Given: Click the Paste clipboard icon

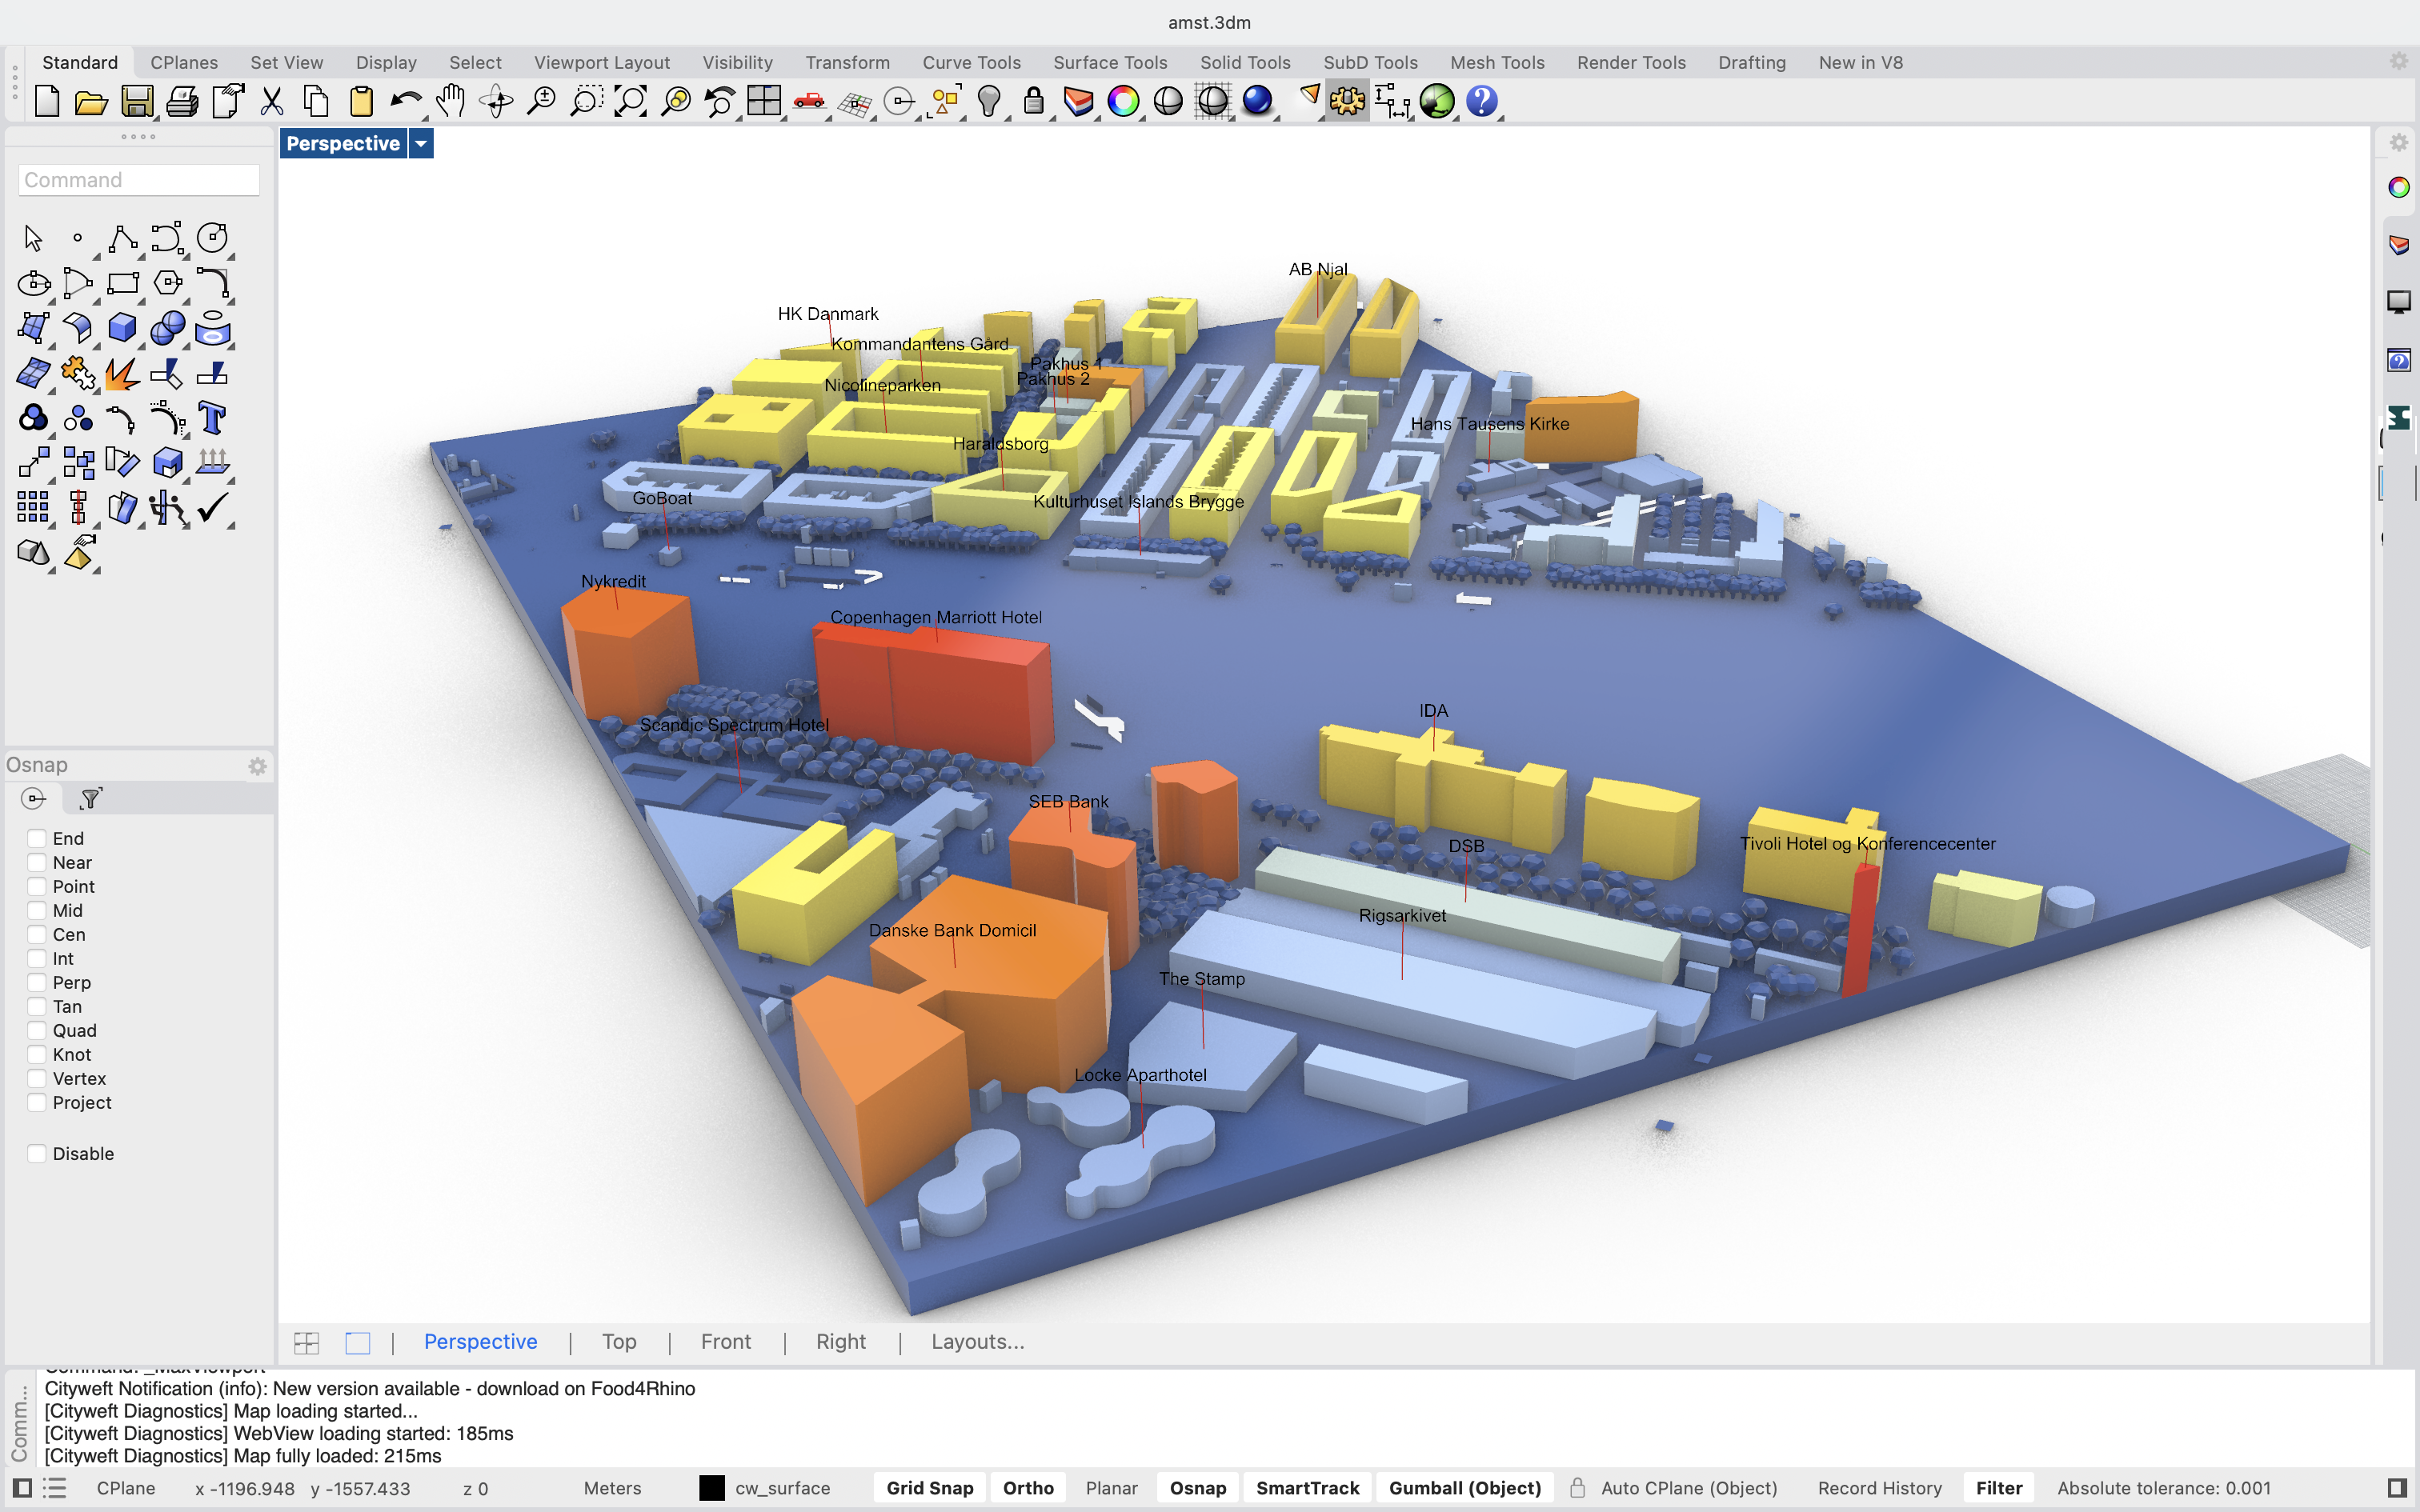Looking at the screenshot, I should click(x=361, y=101).
